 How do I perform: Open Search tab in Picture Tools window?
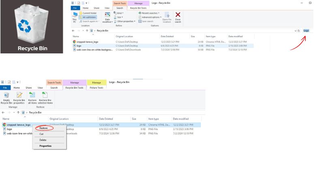coord(54,88)
